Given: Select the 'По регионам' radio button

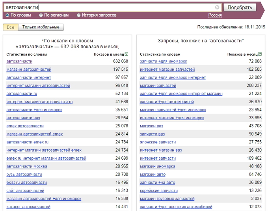Looking at the screenshot, I should pos(41,15).
